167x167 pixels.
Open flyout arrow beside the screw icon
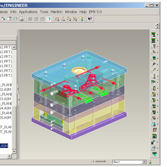(158, 47)
